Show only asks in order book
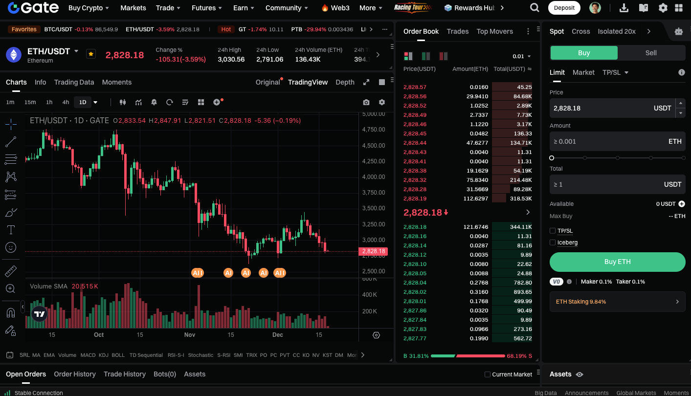This screenshot has height=396, width=691. [x=444, y=56]
